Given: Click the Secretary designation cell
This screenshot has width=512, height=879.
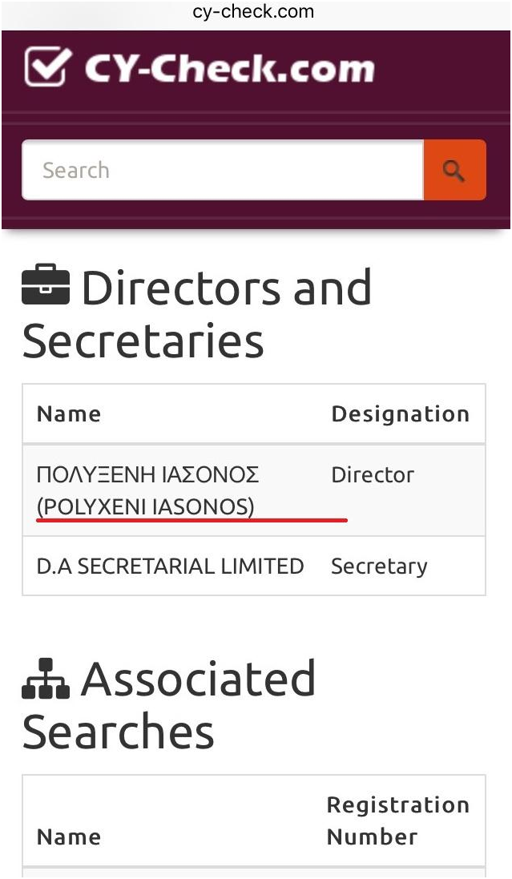Looking at the screenshot, I should [x=379, y=567].
